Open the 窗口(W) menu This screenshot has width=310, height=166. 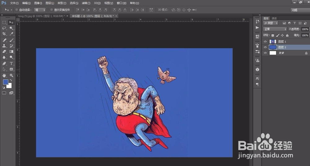click(122, 3)
